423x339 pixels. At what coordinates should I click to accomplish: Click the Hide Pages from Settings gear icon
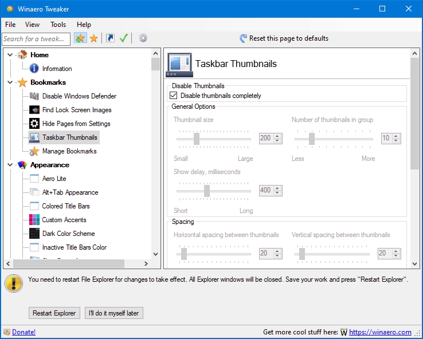tap(34, 124)
